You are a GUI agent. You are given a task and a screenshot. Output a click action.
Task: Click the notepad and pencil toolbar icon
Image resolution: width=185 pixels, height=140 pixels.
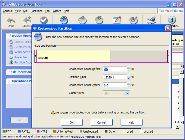[x=117, y=20]
